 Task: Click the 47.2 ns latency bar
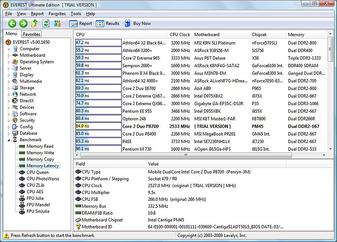point(98,43)
